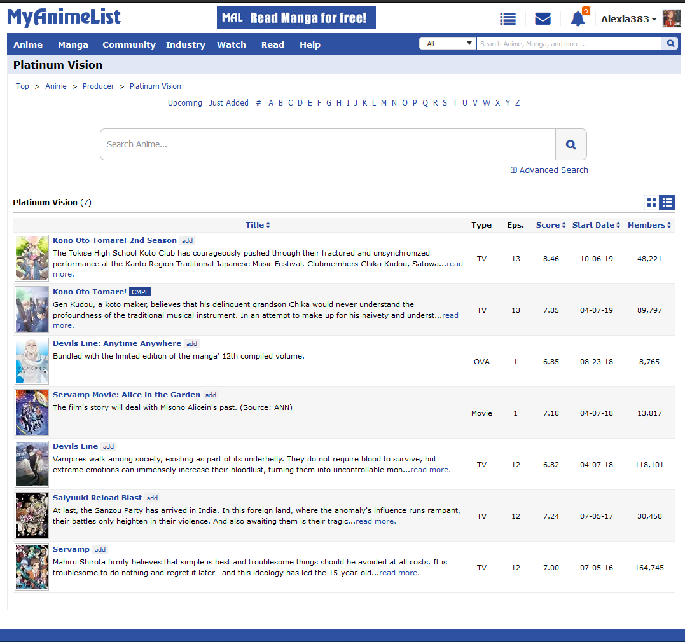This screenshot has width=685, height=642.
Task: Browse anime starting with letter S
Action: click(x=445, y=102)
